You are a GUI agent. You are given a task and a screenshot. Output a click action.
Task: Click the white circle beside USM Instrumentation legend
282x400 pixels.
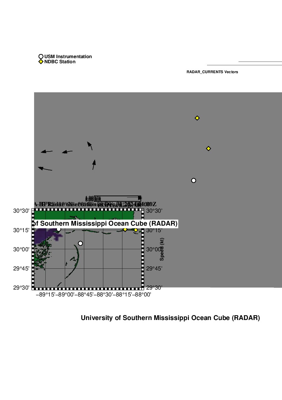pos(41,57)
